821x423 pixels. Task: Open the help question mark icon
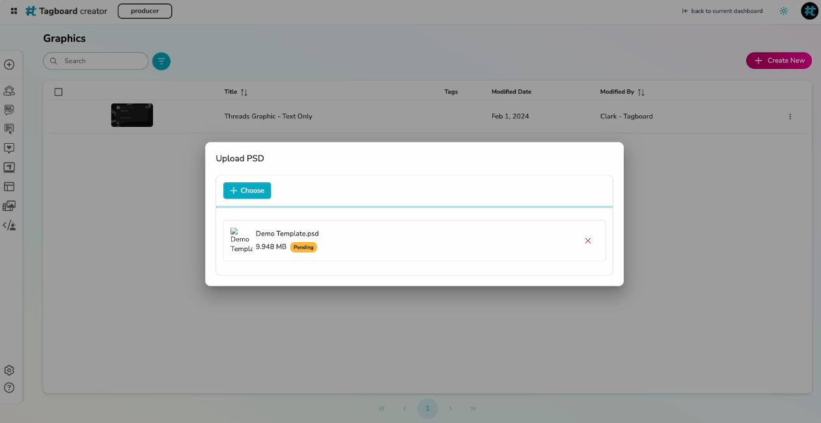pos(9,388)
